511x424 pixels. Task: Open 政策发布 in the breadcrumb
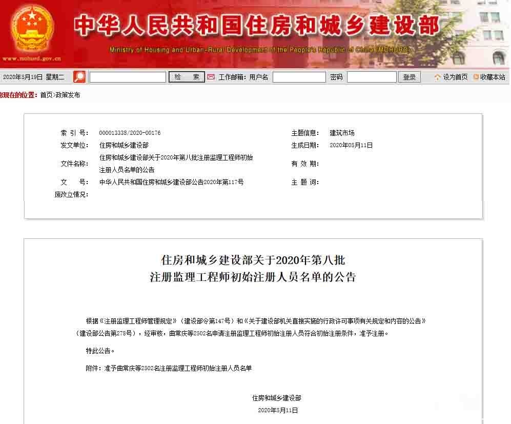(68, 95)
